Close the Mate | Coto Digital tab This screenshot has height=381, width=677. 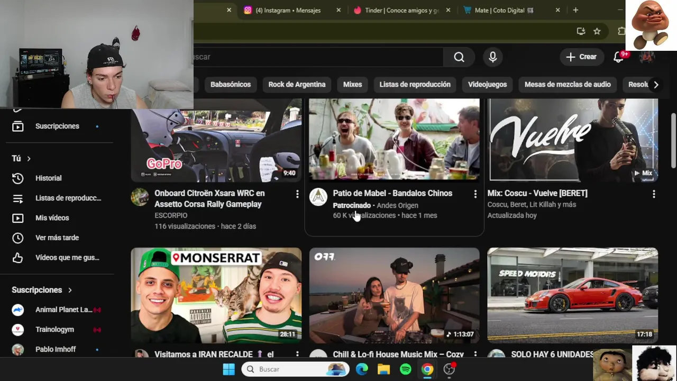557,10
